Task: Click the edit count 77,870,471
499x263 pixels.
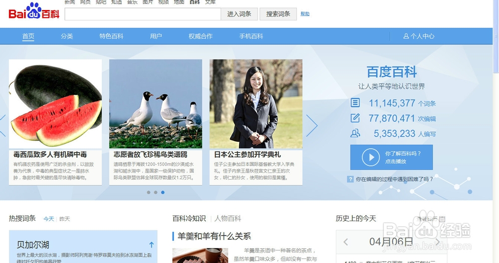Action: pyautogui.click(x=392, y=118)
